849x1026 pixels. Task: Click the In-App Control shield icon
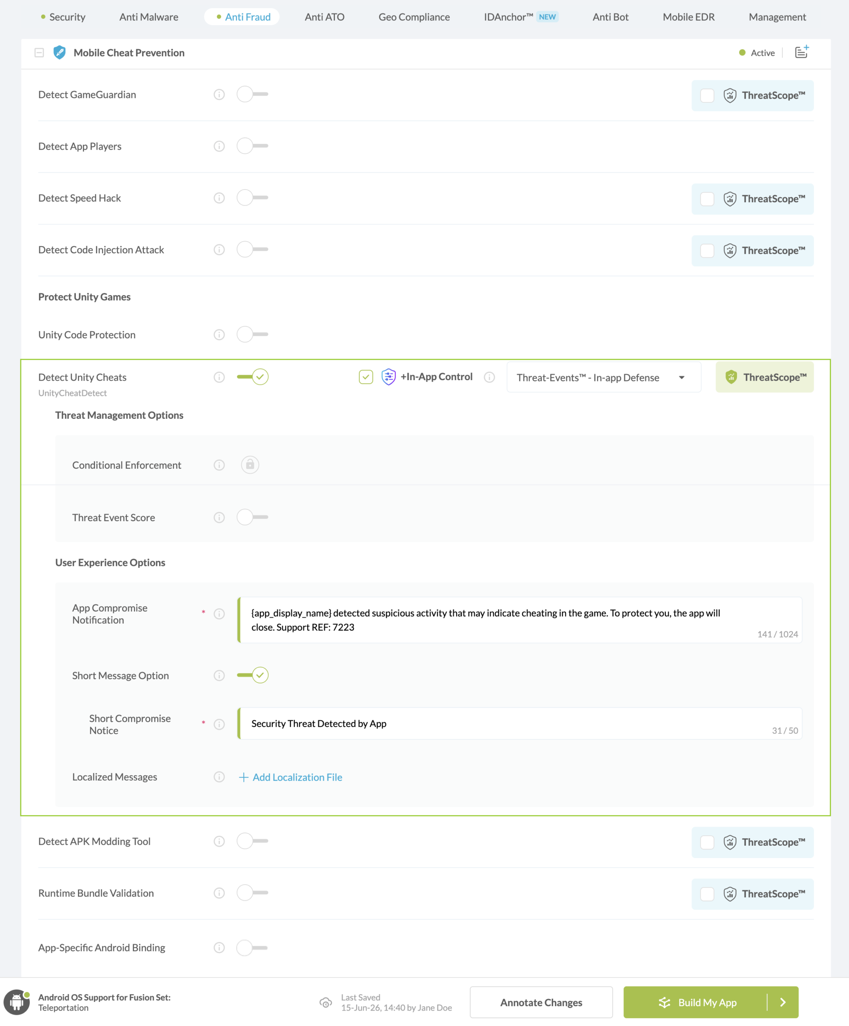pyautogui.click(x=388, y=377)
